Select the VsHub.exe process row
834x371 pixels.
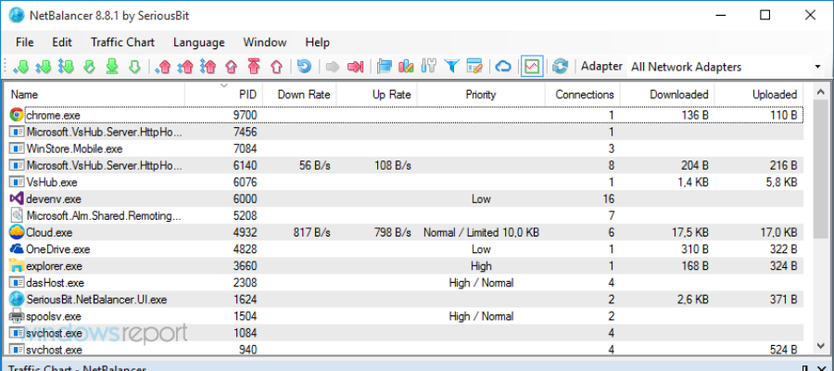pyautogui.click(x=405, y=182)
